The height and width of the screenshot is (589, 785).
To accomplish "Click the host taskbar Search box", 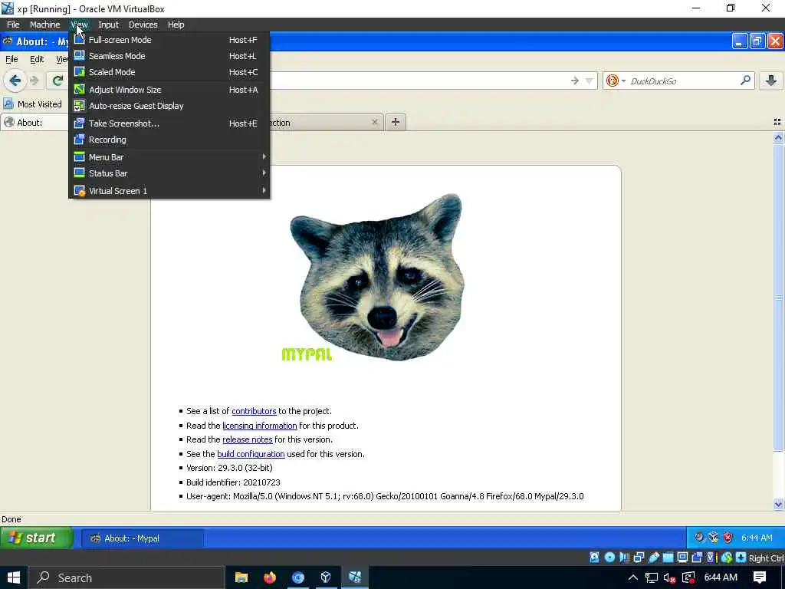I will [x=126, y=577].
